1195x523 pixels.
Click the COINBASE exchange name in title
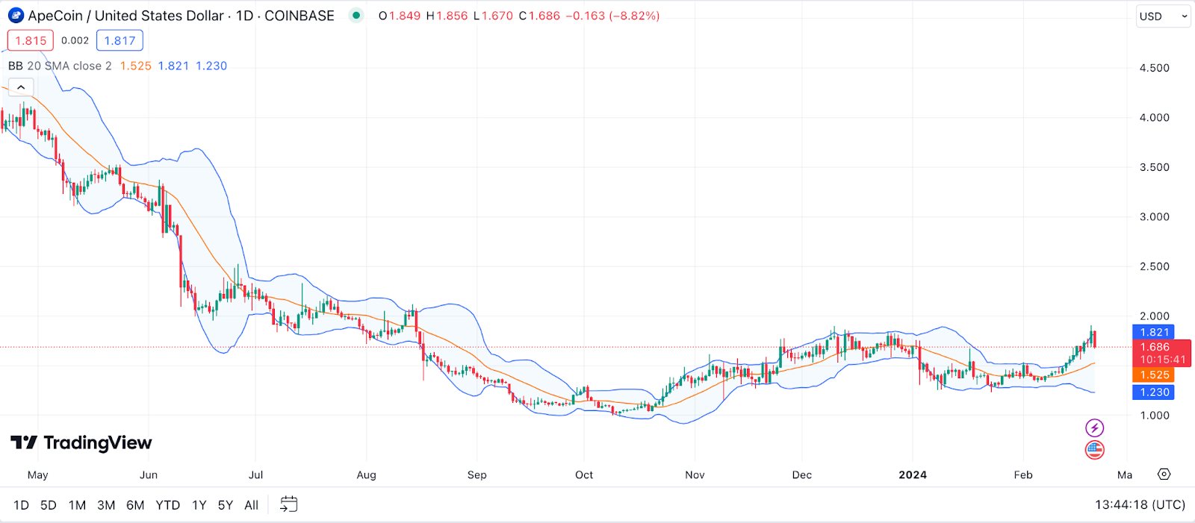pyautogui.click(x=299, y=16)
